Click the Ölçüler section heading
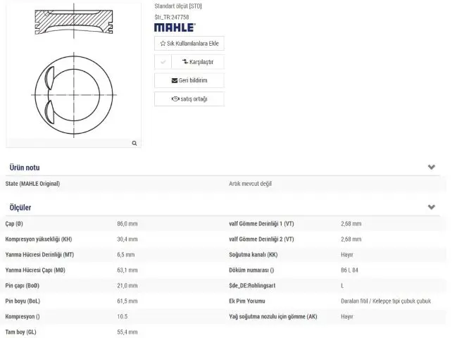 coord(20,208)
